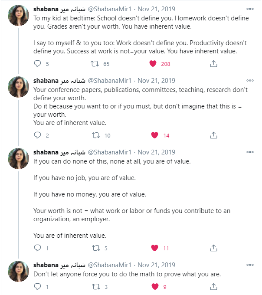The width and height of the screenshot is (262, 295).
Task: Toggle like on tweet with 14 likes
Action: pyautogui.click(x=154, y=135)
